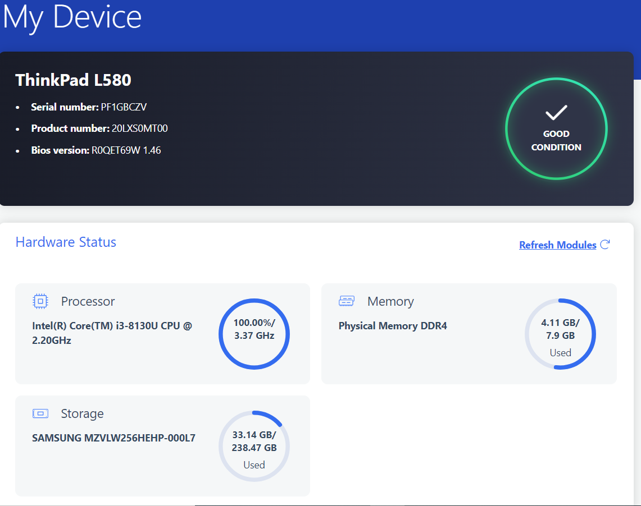Image resolution: width=641 pixels, height=506 pixels.
Task: Click the ThinkPad L580 device title
Action: coord(73,80)
